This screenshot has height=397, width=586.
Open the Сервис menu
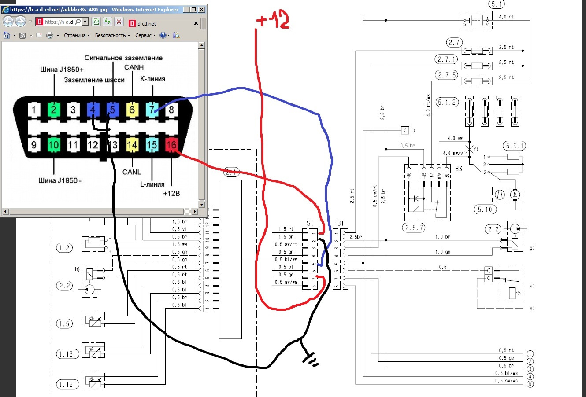click(145, 35)
